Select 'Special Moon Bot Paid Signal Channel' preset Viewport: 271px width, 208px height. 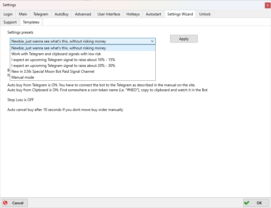tap(53, 71)
